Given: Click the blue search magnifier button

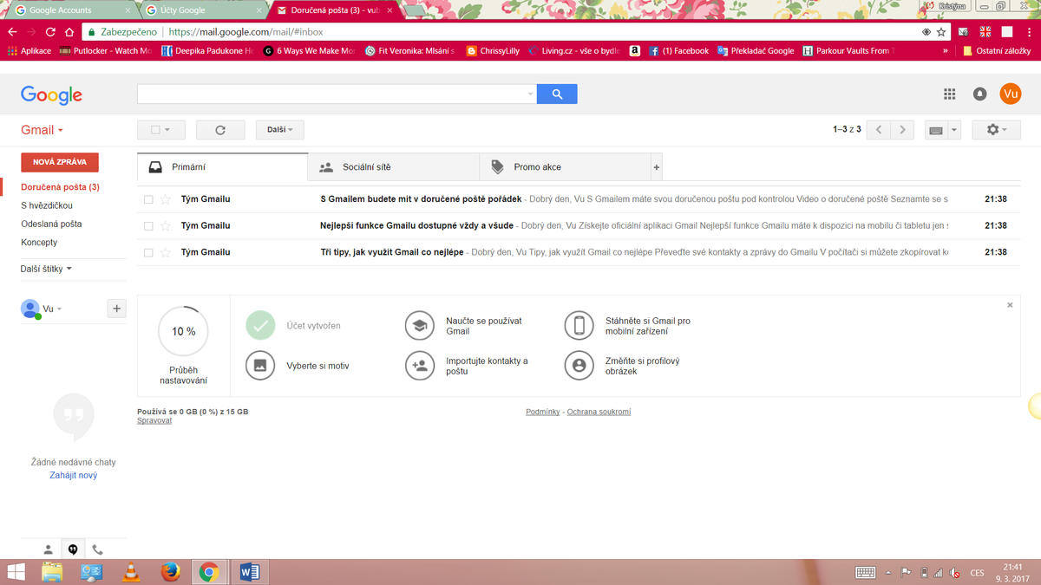Looking at the screenshot, I should pyautogui.click(x=557, y=94).
